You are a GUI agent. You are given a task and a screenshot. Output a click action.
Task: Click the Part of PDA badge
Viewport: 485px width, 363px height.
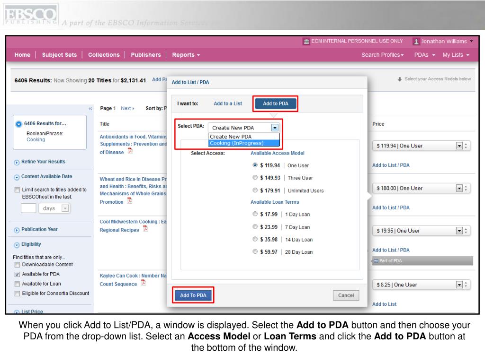422,261
